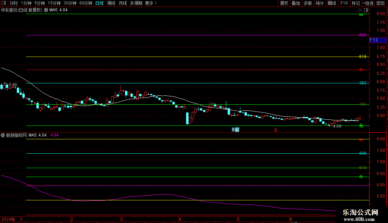Open the 统计 statistics button
388x223 pixels.
(x=319, y=3)
